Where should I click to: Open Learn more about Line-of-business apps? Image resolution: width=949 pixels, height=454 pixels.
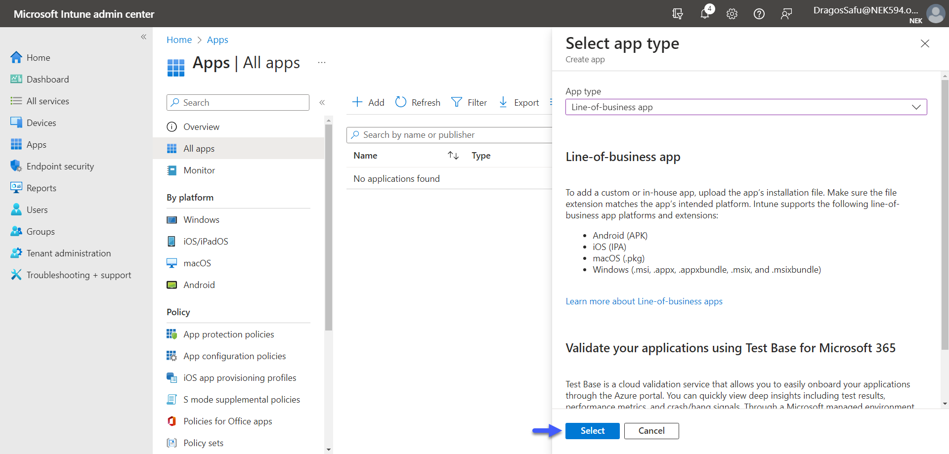coord(644,301)
